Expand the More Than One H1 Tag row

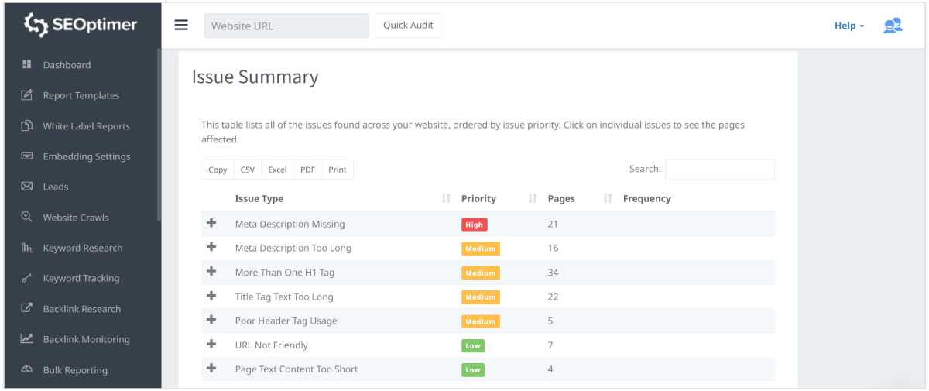coord(211,273)
